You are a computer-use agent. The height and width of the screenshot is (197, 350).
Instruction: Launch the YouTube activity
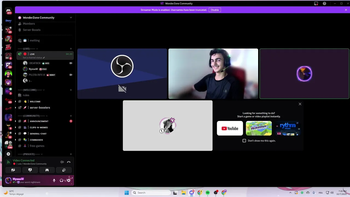point(230,128)
